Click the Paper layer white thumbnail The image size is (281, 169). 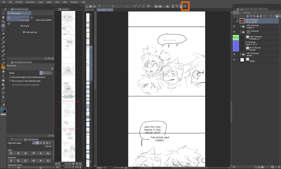coord(242,60)
